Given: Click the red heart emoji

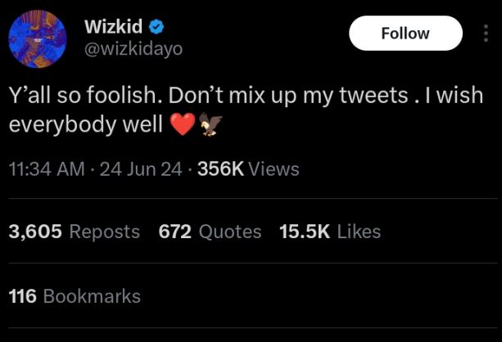Looking at the screenshot, I should (183, 124).
